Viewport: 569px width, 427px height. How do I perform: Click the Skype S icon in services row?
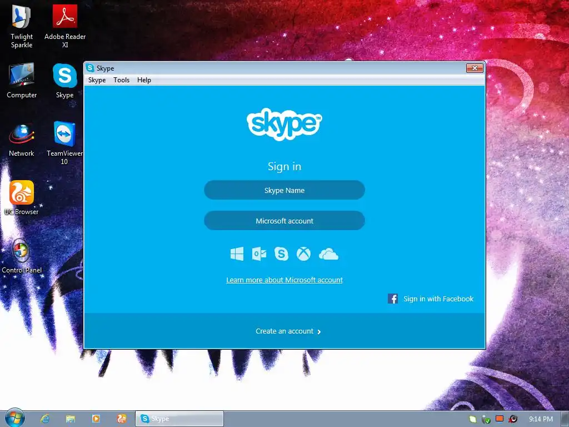tap(281, 254)
